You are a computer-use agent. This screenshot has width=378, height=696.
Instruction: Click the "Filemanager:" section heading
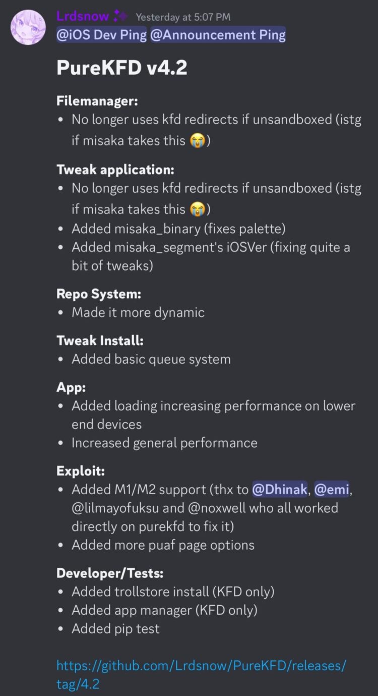97,100
